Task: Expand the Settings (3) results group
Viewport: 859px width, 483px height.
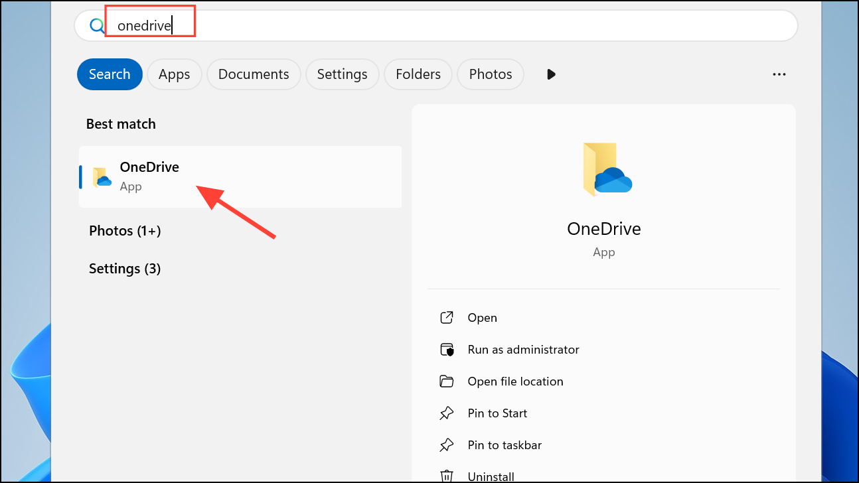Action: pyautogui.click(x=125, y=269)
